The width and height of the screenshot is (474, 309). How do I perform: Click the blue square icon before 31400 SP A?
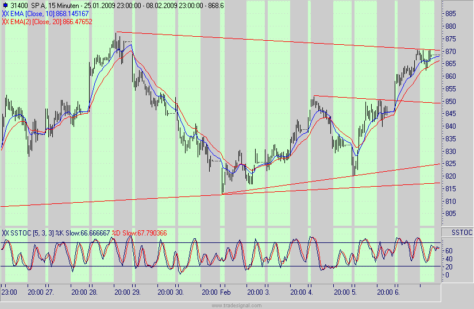coord(5,5)
